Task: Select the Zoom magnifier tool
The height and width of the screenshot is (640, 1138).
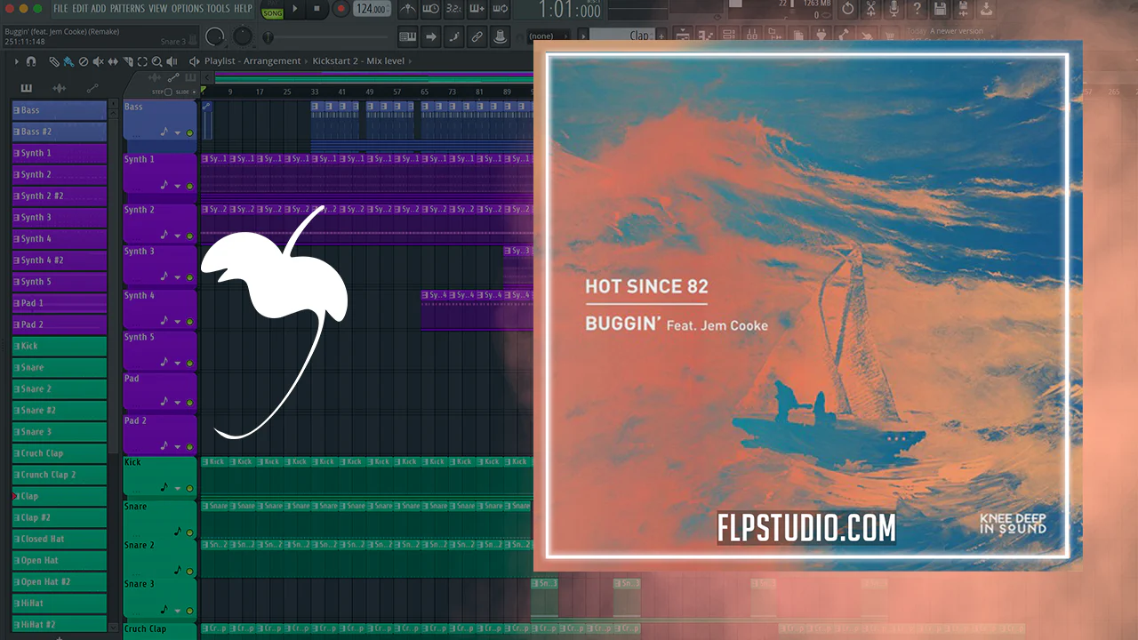Action: tap(157, 61)
